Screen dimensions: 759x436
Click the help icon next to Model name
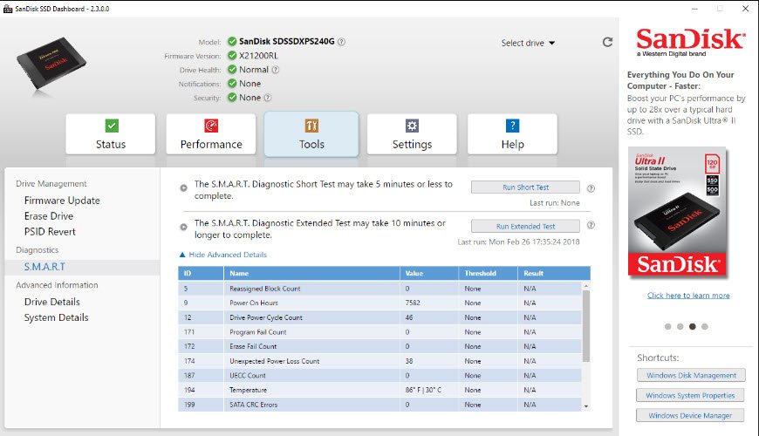(x=341, y=42)
